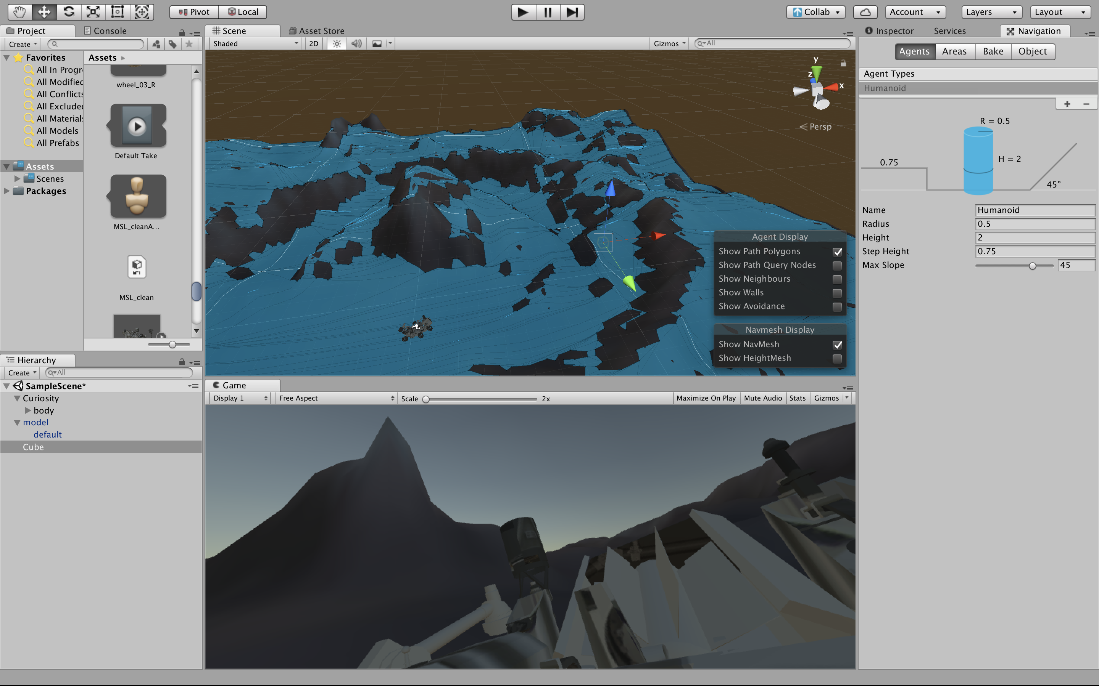Toggle scene lighting icon
The width and height of the screenshot is (1099, 686).
(337, 43)
